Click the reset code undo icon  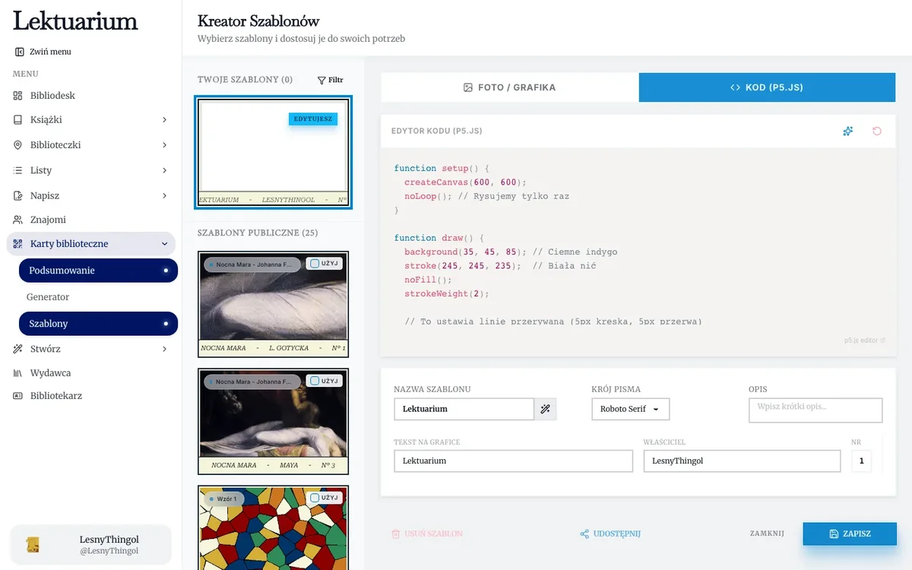pyautogui.click(x=877, y=131)
